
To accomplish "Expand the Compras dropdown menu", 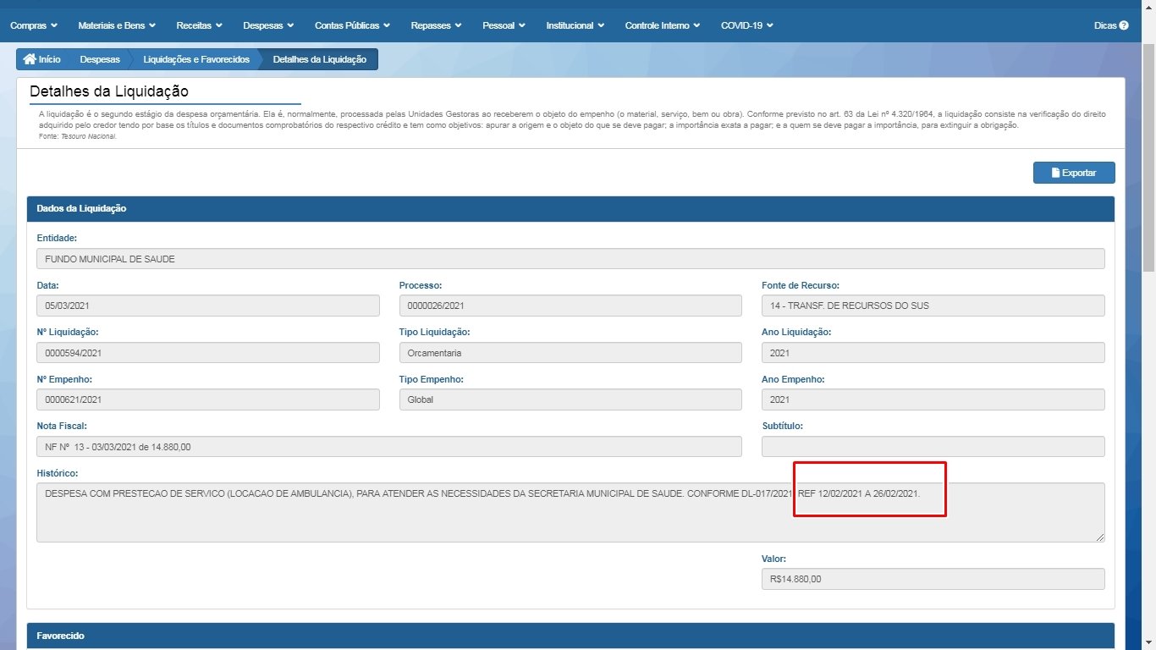I will (34, 25).
